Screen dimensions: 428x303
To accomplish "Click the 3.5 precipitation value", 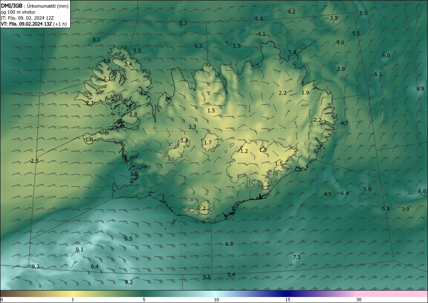I will pos(334,18).
